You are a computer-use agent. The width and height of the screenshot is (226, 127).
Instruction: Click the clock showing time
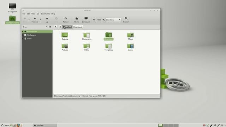(223, 126)
